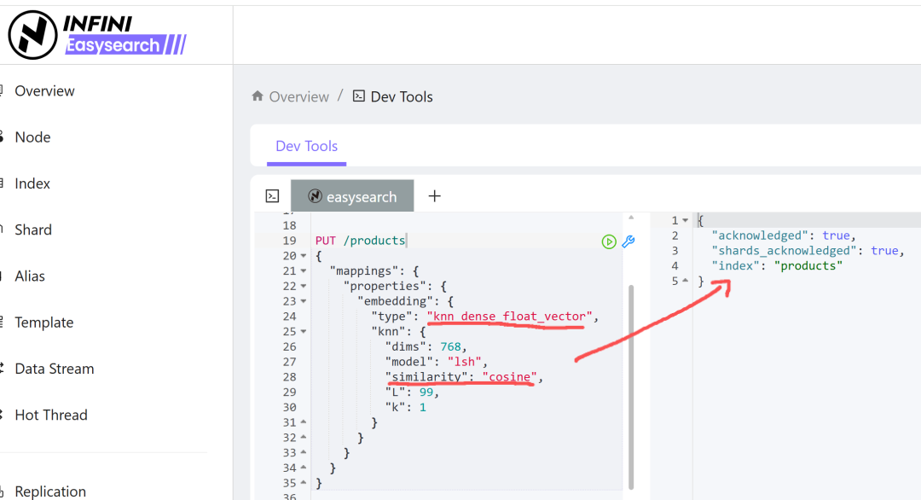Click the fold marker on line 32
This screenshot has width=921, height=500.
click(304, 437)
